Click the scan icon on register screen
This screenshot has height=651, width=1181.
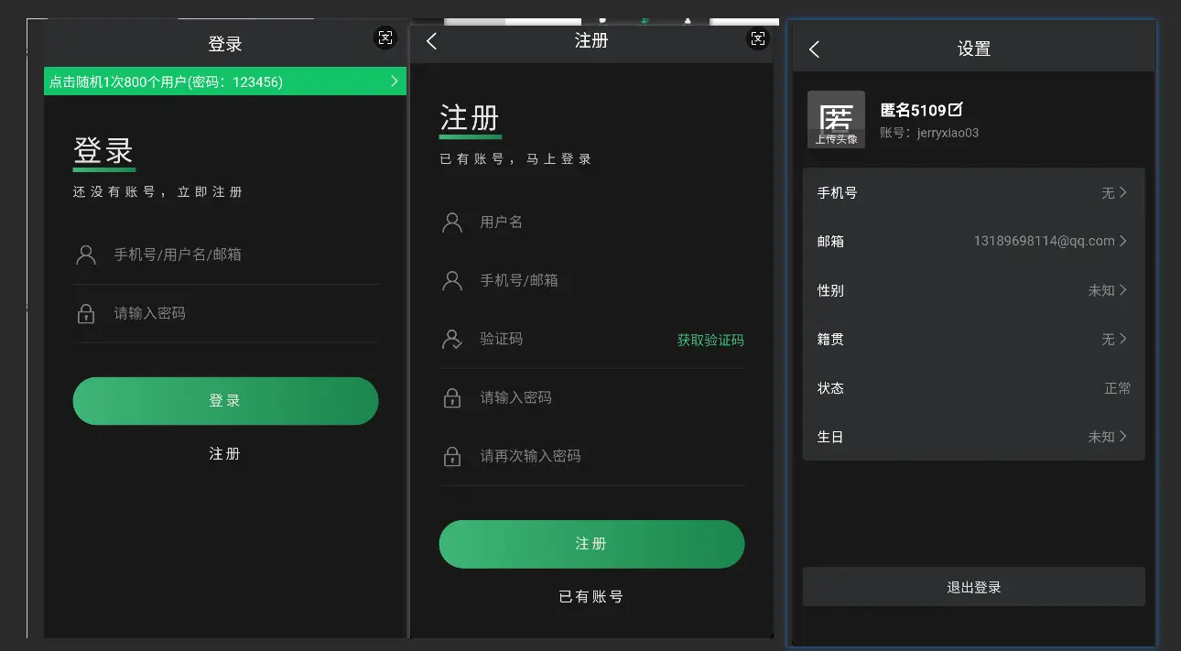coord(757,38)
